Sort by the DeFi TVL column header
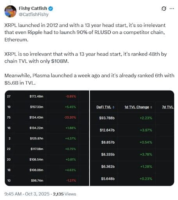This screenshot has height=200, width=178. click(104, 107)
